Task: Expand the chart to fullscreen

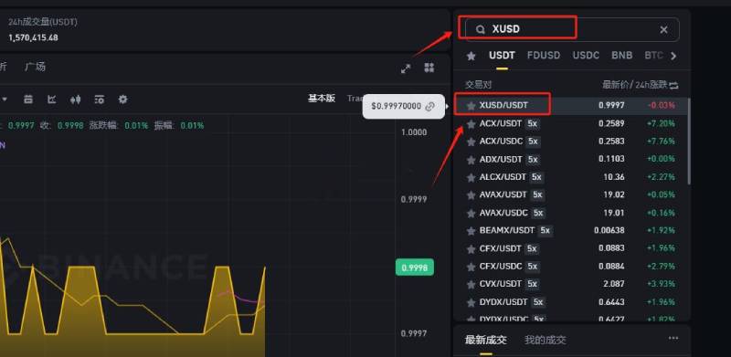Action: [x=406, y=68]
